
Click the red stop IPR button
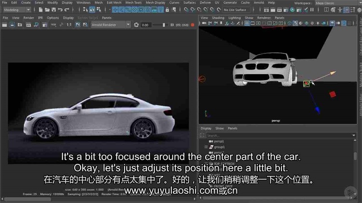pyautogui.click(x=193, y=25)
